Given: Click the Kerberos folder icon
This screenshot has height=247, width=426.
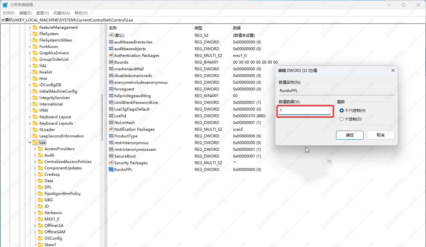Looking at the screenshot, I should pos(40,213).
